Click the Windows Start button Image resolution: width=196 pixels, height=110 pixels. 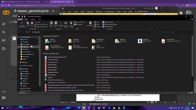point(2,108)
